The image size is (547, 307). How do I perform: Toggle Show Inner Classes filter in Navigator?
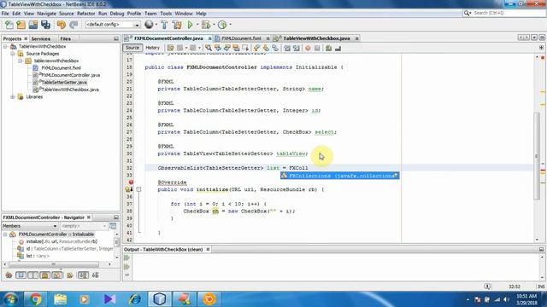[x=57, y=275]
